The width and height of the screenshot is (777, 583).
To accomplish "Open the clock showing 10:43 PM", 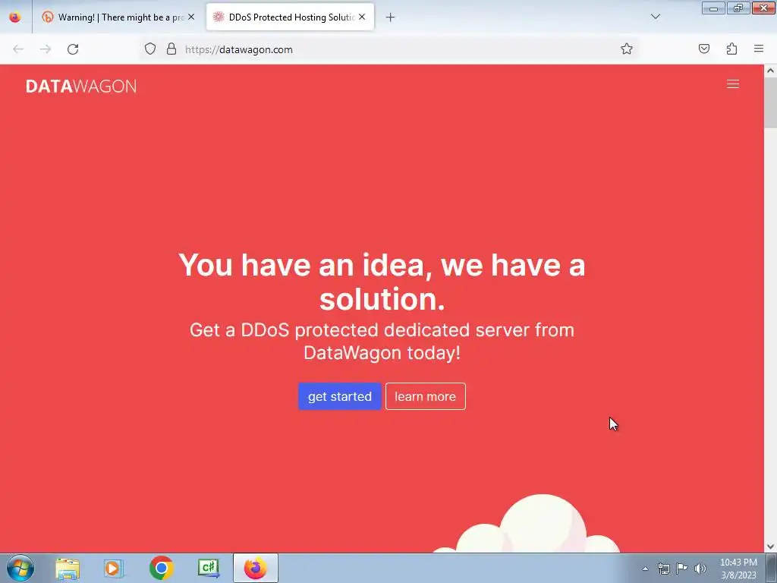I will pos(738,569).
